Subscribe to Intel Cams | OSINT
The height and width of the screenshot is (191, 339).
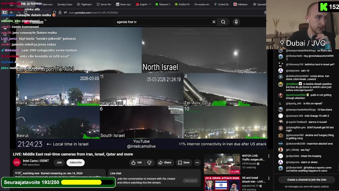[75, 162]
